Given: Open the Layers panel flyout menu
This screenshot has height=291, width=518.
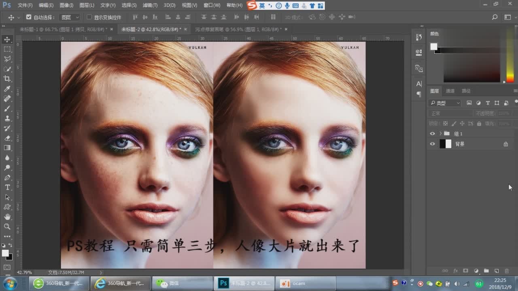Looking at the screenshot, I should pyautogui.click(x=515, y=91).
